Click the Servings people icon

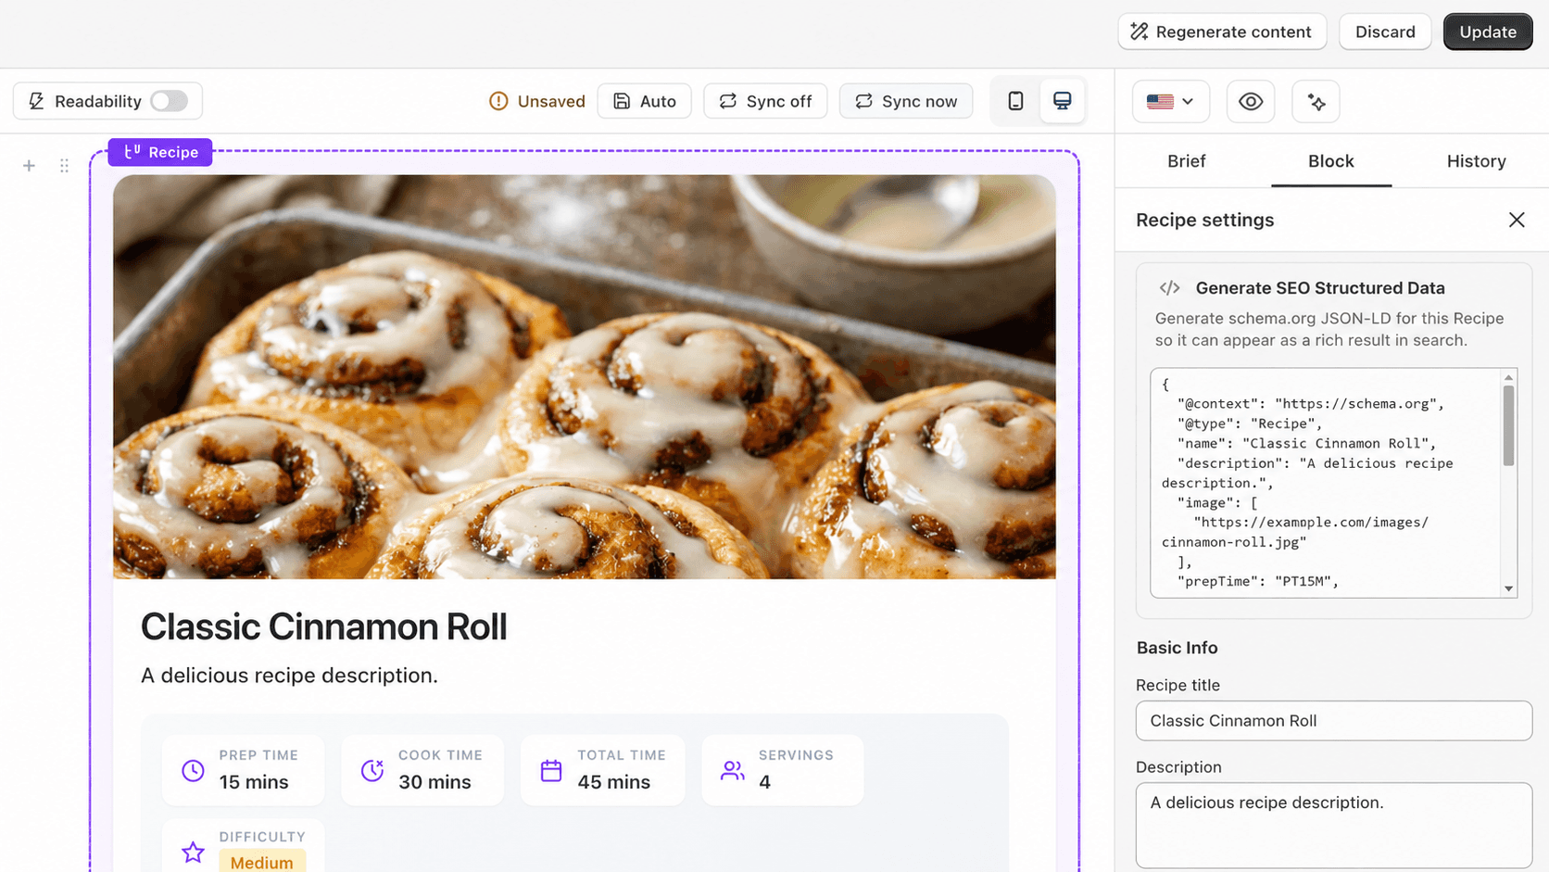pos(733,770)
